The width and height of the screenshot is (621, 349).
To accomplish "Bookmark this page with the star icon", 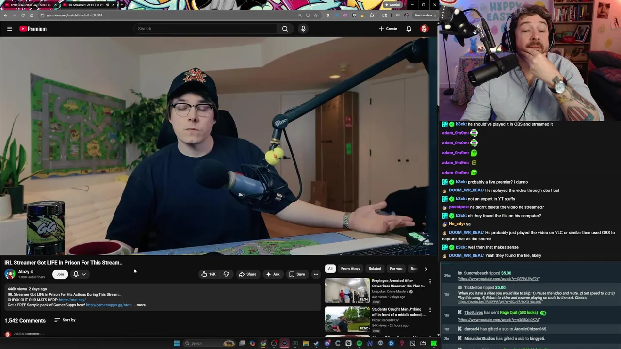I will [x=315, y=15].
